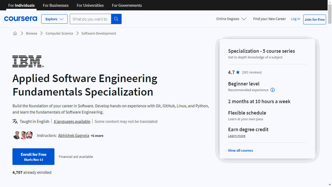Open instructor Abhishek Gagneja's profile
The image size is (332, 187).
pos(74,135)
